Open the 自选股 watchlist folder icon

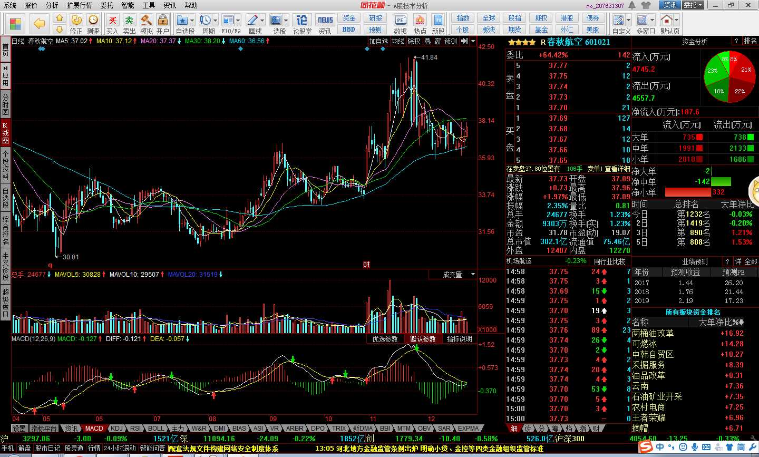183,21
